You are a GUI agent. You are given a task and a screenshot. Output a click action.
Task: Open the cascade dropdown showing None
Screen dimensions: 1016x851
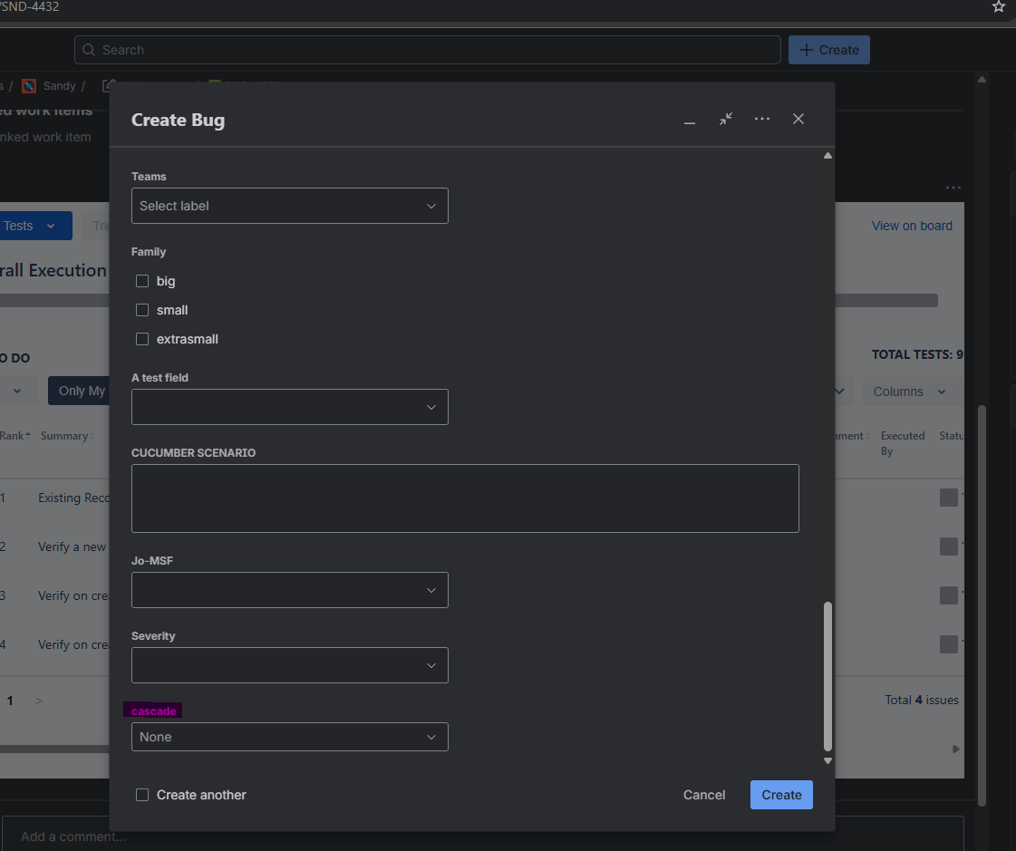pyautogui.click(x=289, y=737)
